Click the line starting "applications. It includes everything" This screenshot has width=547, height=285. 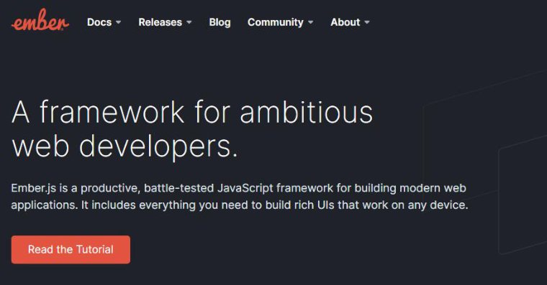point(240,205)
